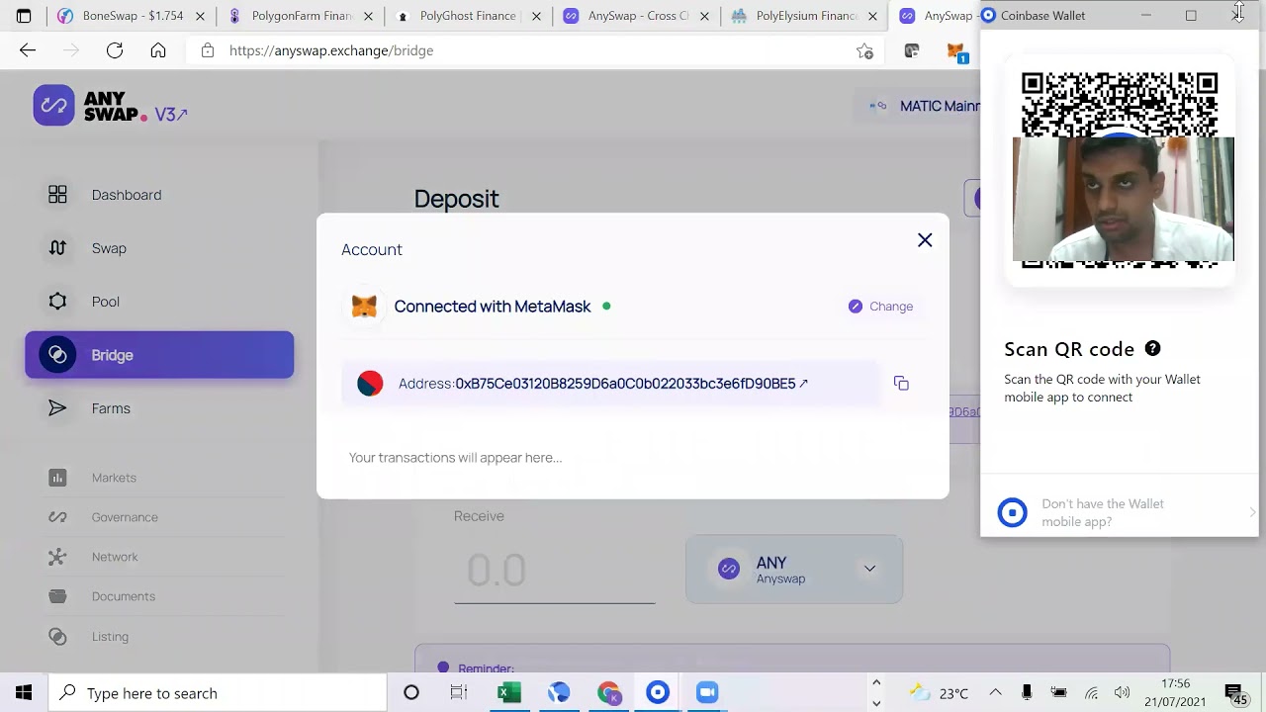This screenshot has width=1266, height=712.
Task: Select Bridge in the sidebar
Action: (x=159, y=355)
